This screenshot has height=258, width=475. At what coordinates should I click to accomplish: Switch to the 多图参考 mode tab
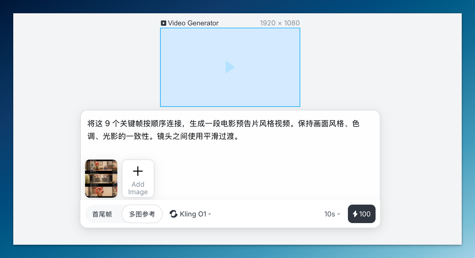142,214
